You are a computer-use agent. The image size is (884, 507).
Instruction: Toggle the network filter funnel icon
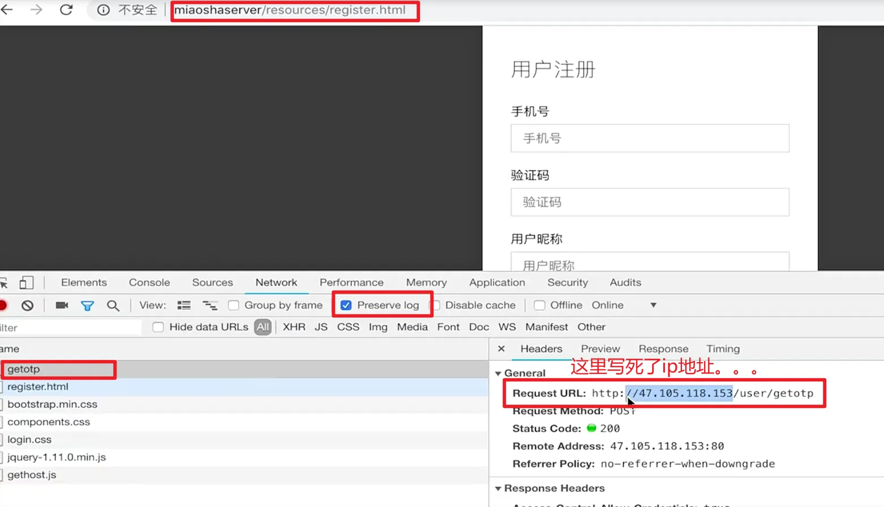coord(87,306)
